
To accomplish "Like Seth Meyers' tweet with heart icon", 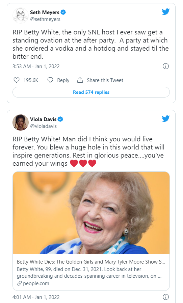I will point(17,80).
